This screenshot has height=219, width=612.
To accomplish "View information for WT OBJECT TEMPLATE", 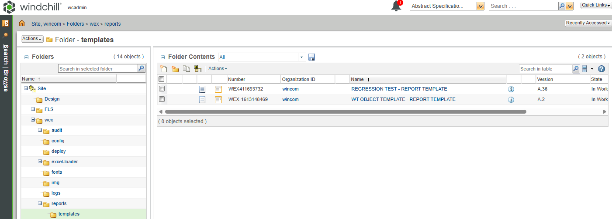I will pyautogui.click(x=511, y=100).
